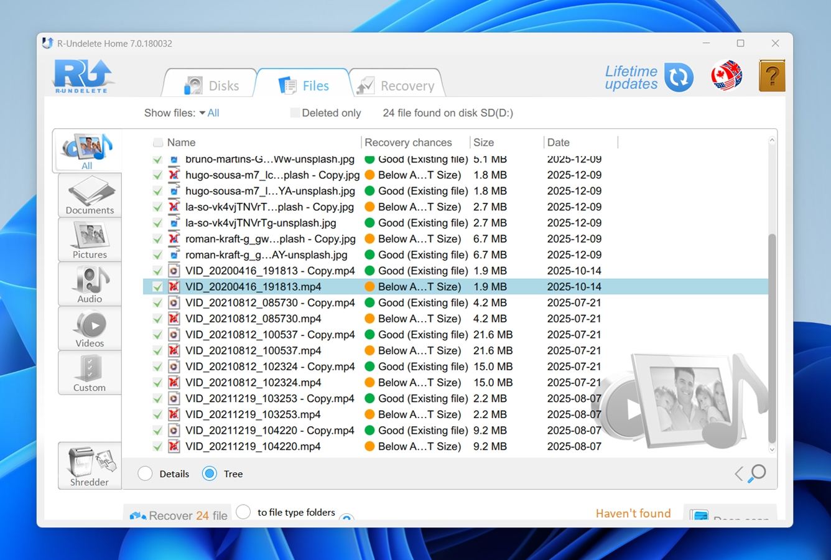Open the Pictures category in sidebar

click(x=89, y=240)
